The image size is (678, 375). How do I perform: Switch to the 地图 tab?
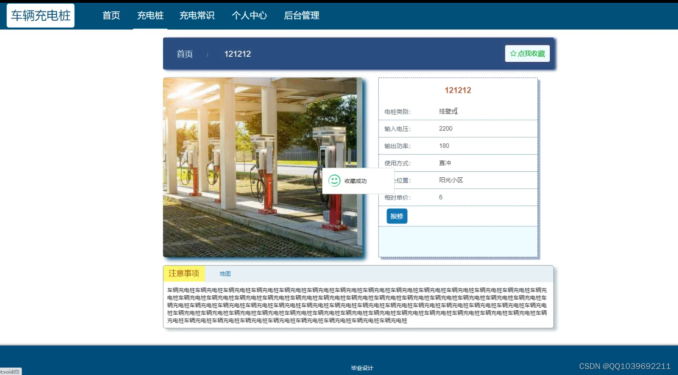tap(225, 274)
